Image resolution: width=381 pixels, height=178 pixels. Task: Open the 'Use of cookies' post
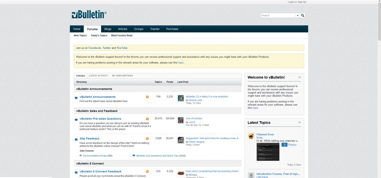[194, 118]
